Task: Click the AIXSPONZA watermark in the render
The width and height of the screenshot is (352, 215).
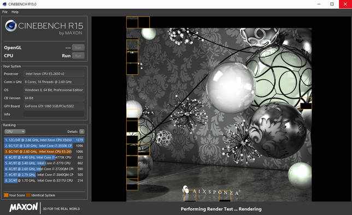Action: pos(211,191)
